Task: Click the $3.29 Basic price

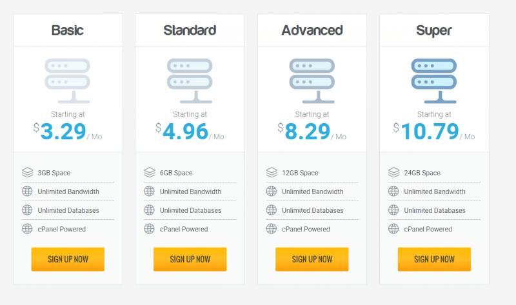Action: (59, 132)
